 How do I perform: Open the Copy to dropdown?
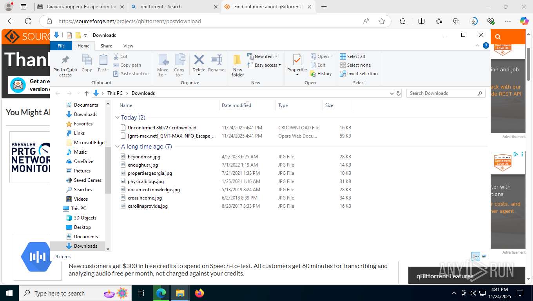click(x=179, y=65)
